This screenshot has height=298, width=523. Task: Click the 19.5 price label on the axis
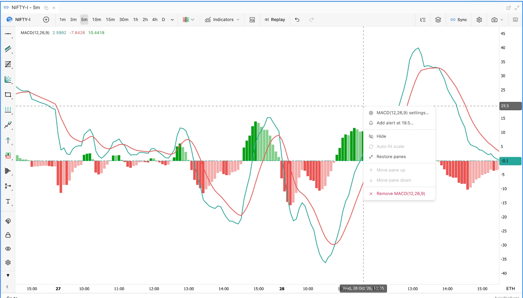pyautogui.click(x=510, y=106)
